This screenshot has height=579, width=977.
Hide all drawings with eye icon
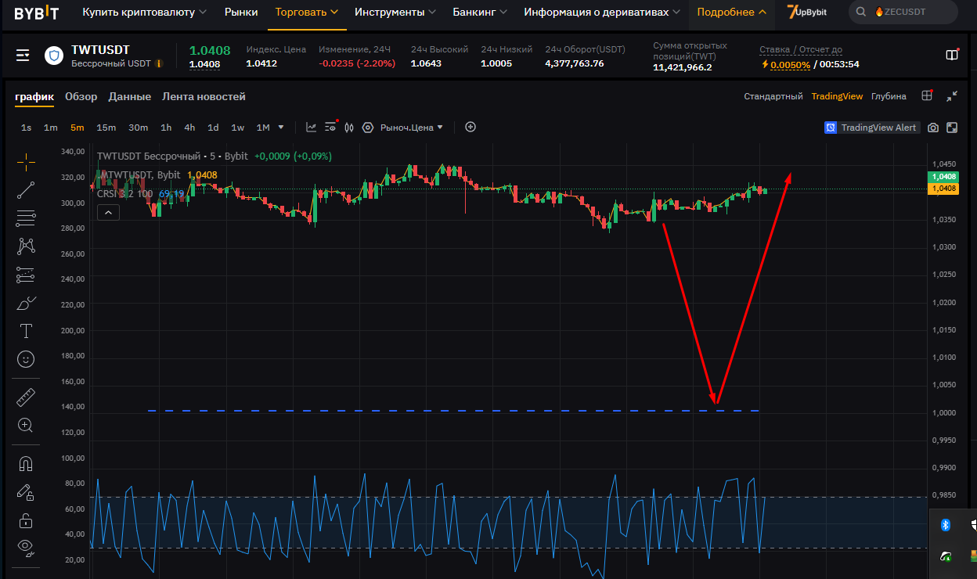[26, 547]
